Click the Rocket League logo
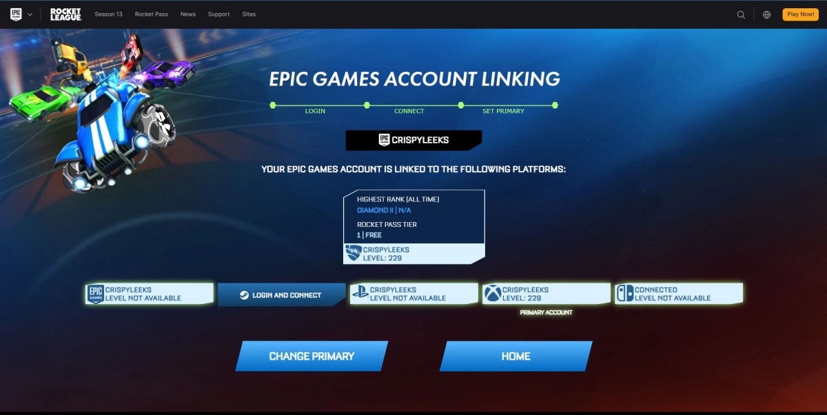The width and height of the screenshot is (827, 415). (x=65, y=14)
